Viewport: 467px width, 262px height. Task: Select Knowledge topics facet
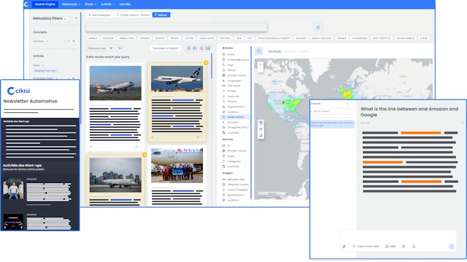tap(235, 60)
